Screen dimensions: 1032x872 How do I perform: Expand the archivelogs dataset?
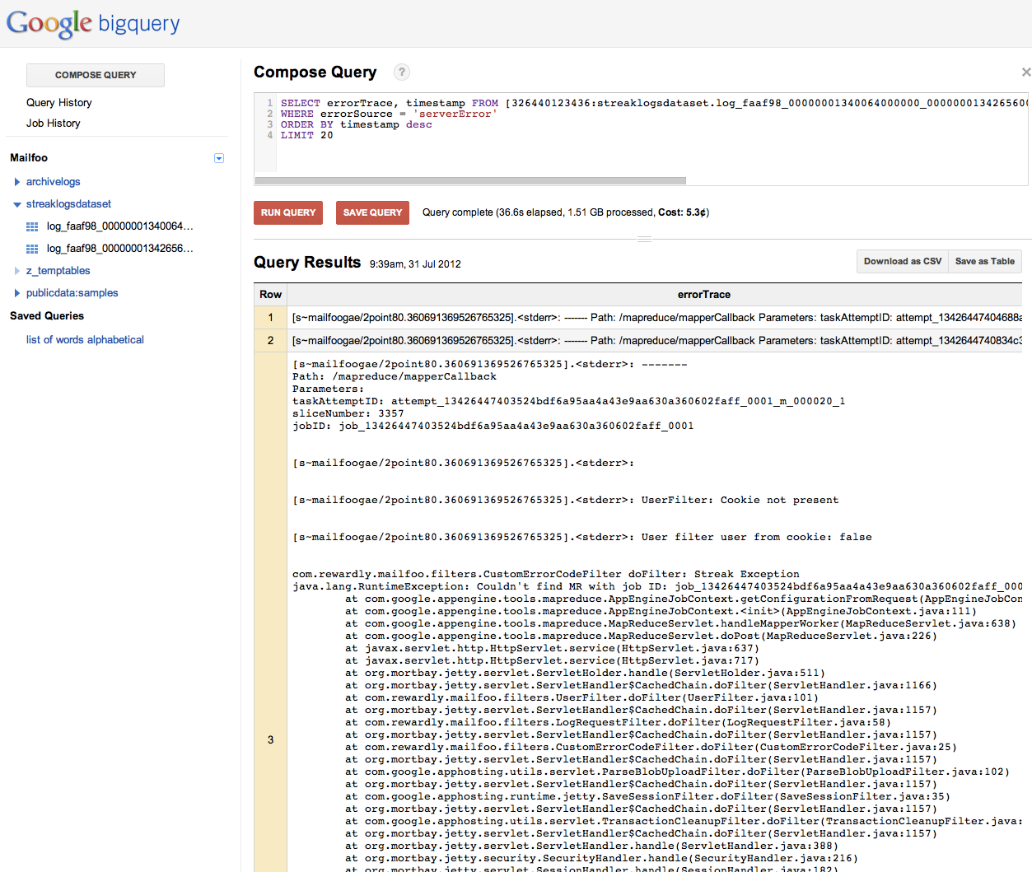click(x=17, y=182)
